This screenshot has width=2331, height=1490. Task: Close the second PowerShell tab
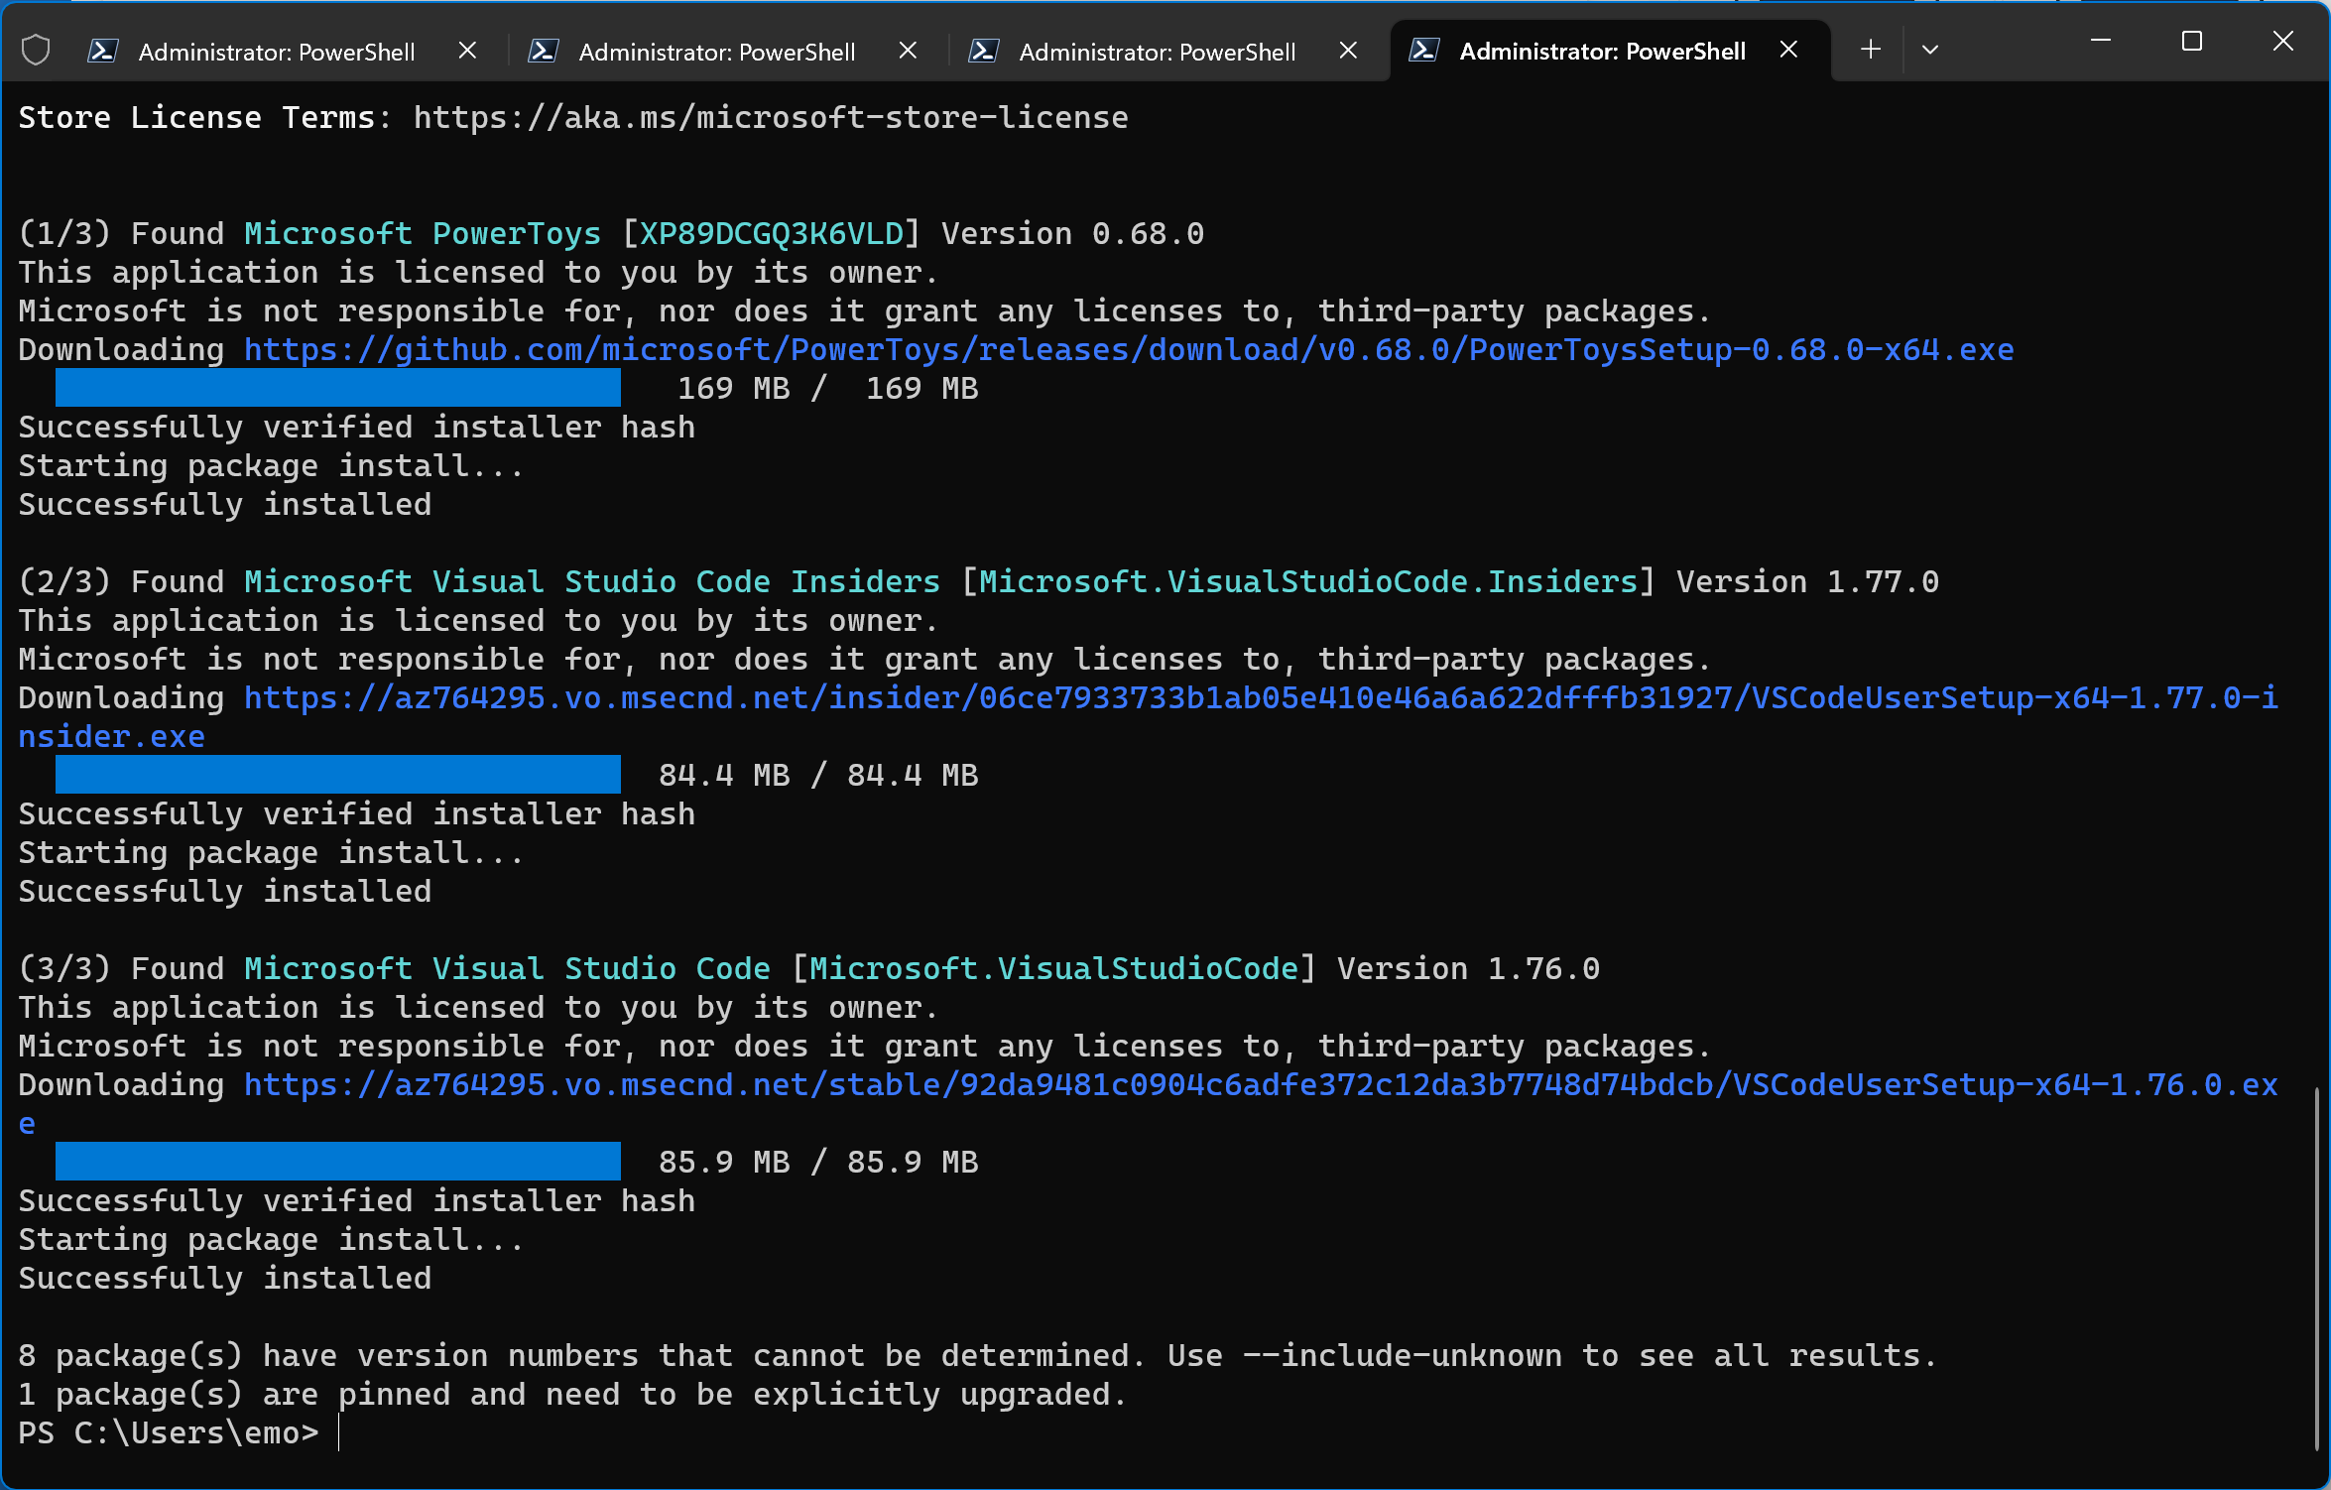pyautogui.click(x=908, y=50)
